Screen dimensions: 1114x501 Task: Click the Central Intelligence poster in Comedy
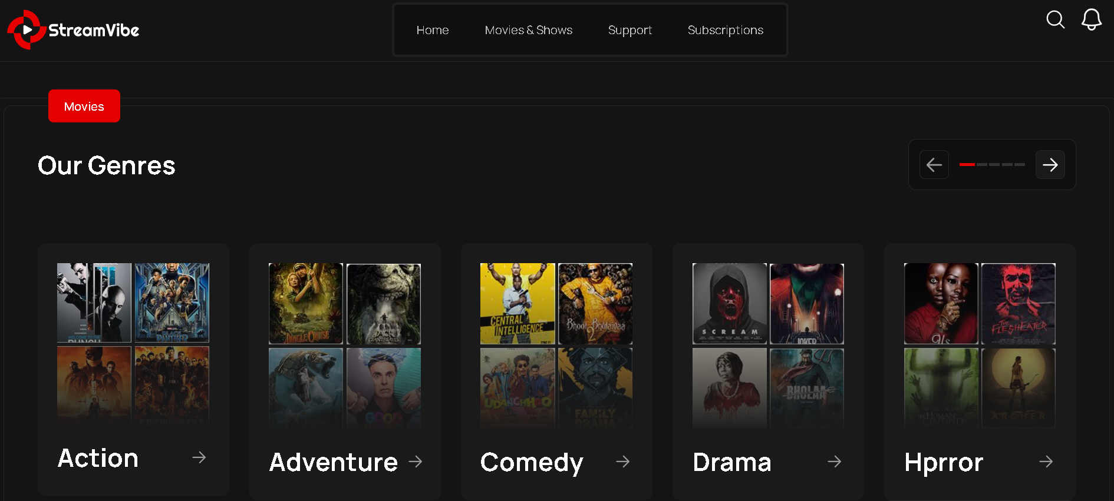pos(518,304)
